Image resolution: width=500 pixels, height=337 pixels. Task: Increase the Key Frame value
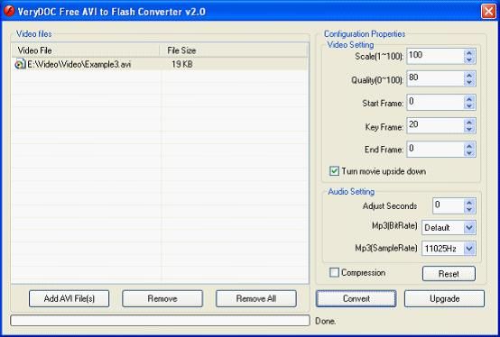469,123
